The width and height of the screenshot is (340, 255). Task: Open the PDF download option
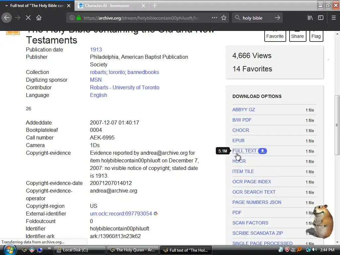[237, 212]
